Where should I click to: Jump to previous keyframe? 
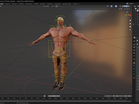[51, 96]
